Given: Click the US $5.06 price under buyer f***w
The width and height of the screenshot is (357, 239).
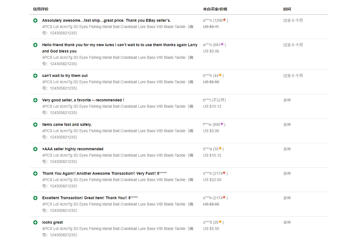Looking at the screenshot, I should tap(211, 131).
